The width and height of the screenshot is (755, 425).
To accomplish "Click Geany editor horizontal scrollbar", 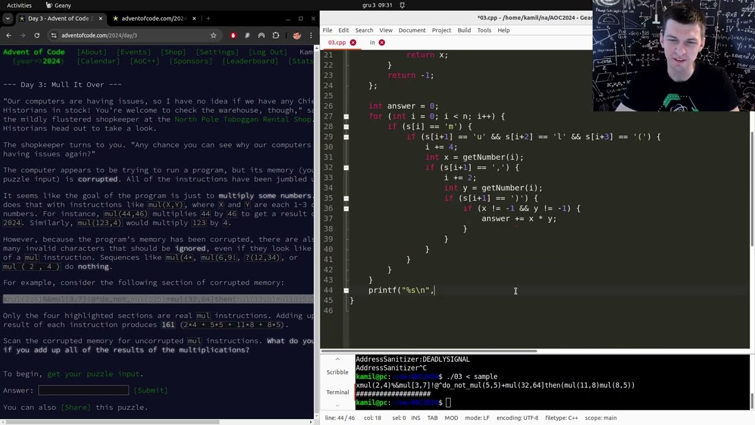I will [429, 351].
